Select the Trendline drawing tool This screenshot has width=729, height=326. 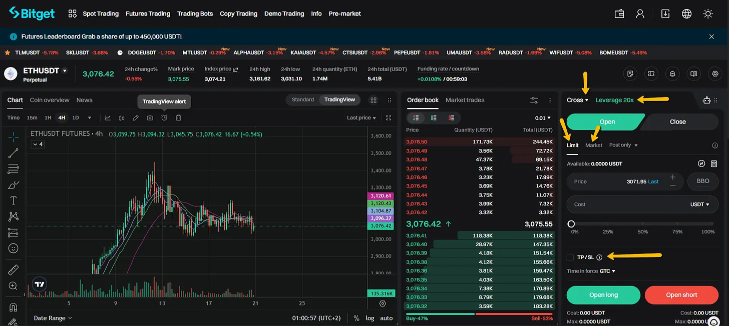point(14,153)
